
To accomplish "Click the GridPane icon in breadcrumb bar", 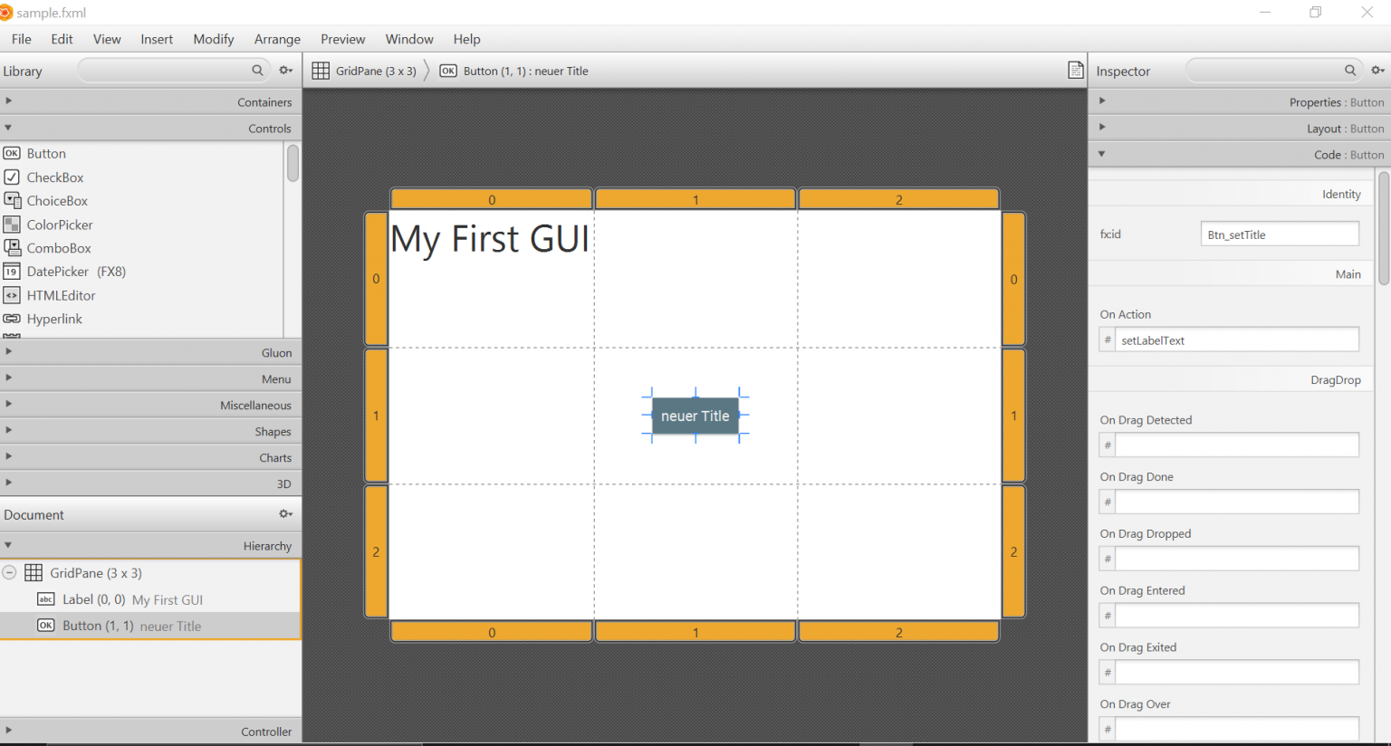I will [321, 71].
